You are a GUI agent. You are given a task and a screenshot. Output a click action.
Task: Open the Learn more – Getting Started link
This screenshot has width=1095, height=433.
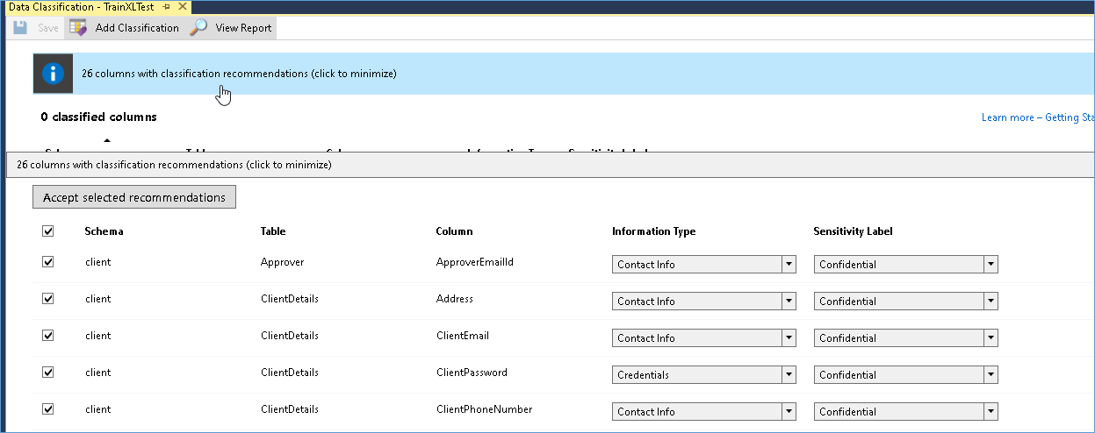click(1038, 117)
